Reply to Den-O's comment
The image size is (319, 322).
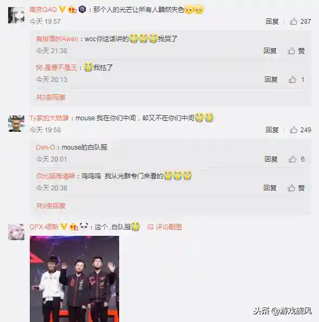pos(271,159)
